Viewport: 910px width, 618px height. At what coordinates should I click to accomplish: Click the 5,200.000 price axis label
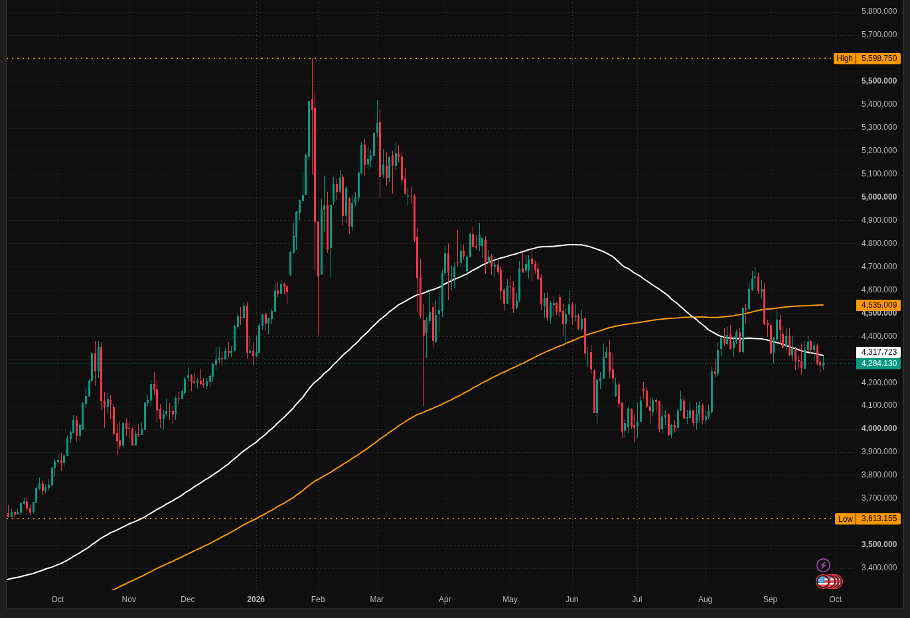coord(879,151)
